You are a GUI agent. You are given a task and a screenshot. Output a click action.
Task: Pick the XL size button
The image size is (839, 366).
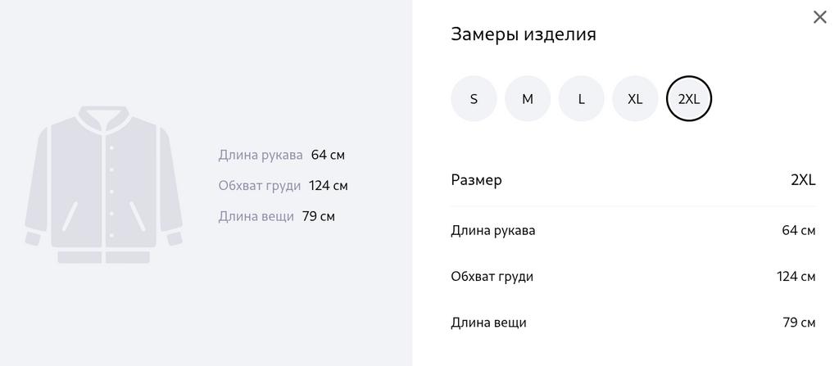(x=635, y=99)
